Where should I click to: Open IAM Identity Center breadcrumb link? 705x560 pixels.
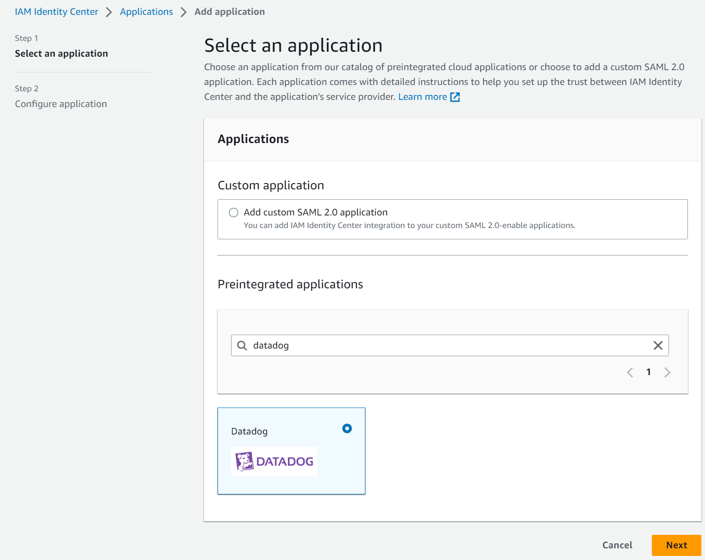56,12
